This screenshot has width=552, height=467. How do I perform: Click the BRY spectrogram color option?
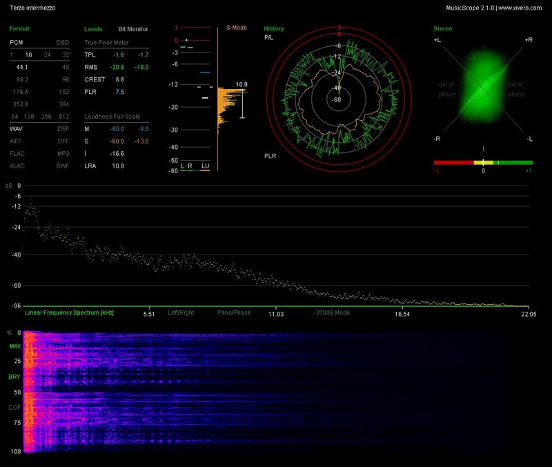(14, 377)
